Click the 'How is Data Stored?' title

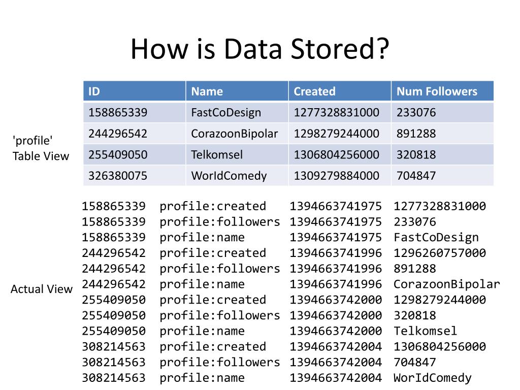(x=259, y=49)
